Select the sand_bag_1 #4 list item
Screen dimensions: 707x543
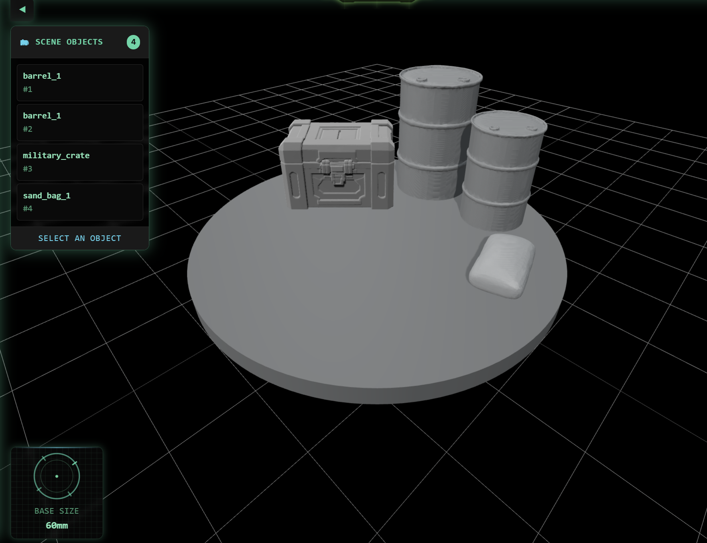[x=80, y=202]
